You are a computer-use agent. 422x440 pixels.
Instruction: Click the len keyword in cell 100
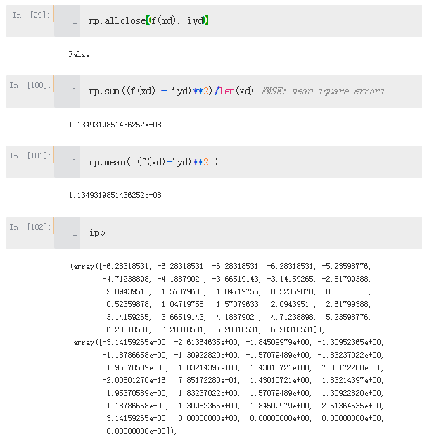[226, 91]
